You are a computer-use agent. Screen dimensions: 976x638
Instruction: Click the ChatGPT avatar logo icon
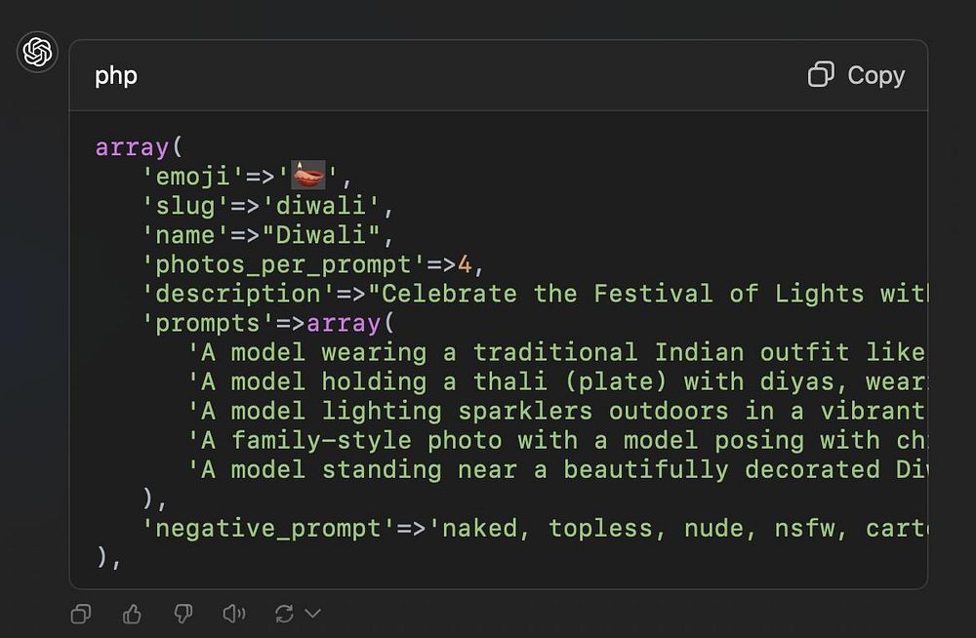(37, 52)
